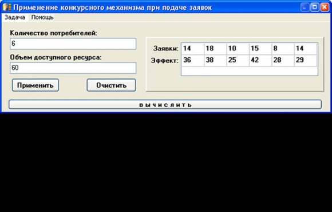Image resolution: width=332 pixels, height=212 pixels.
Task: Click the Очистить button
Action: [x=111, y=85]
